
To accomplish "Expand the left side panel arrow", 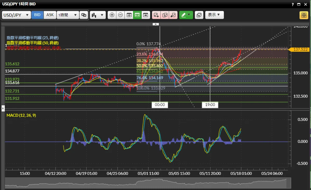I will click(3, 108).
